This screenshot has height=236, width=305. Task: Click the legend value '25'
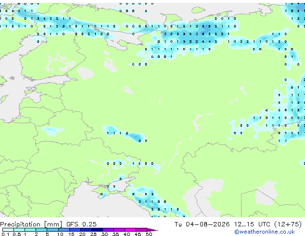[x=93, y=234]
